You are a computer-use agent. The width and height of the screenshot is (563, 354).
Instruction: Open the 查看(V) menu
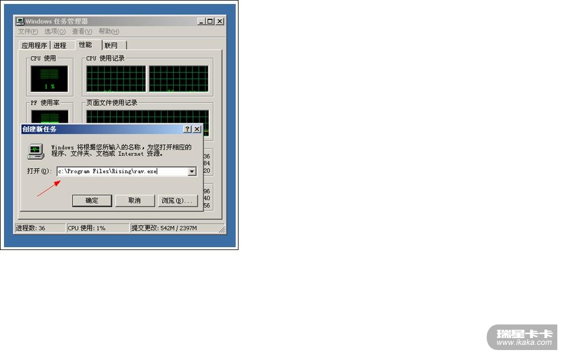pos(82,31)
